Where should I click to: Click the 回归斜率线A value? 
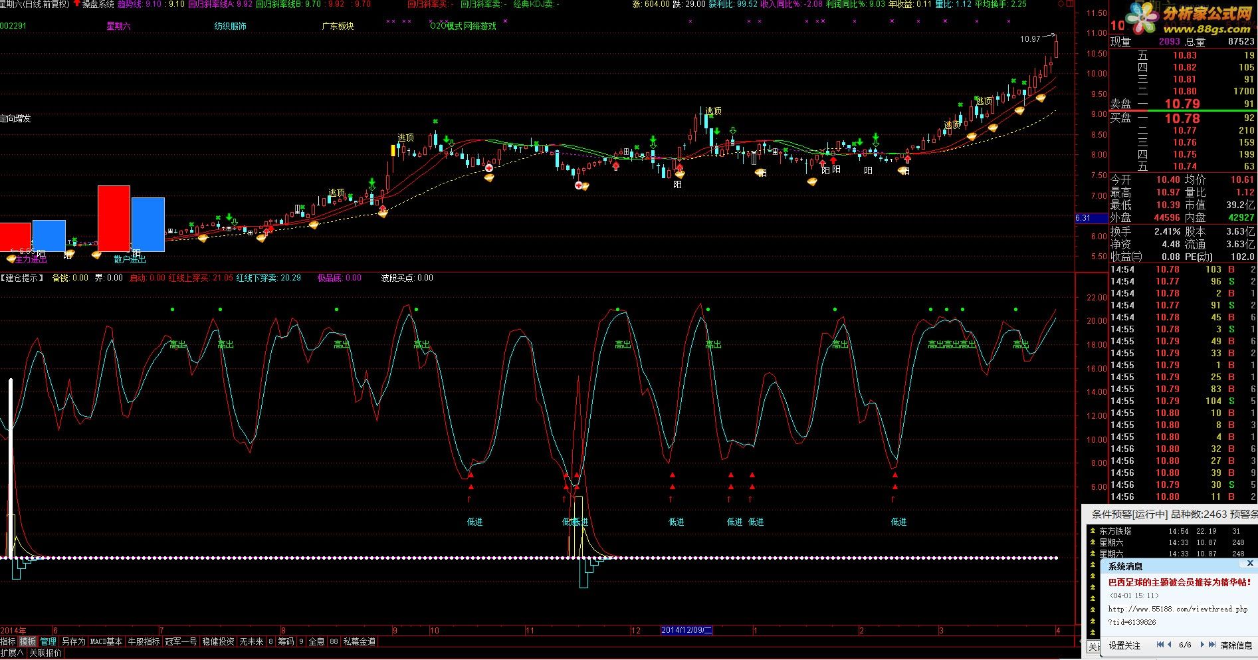(x=220, y=4)
